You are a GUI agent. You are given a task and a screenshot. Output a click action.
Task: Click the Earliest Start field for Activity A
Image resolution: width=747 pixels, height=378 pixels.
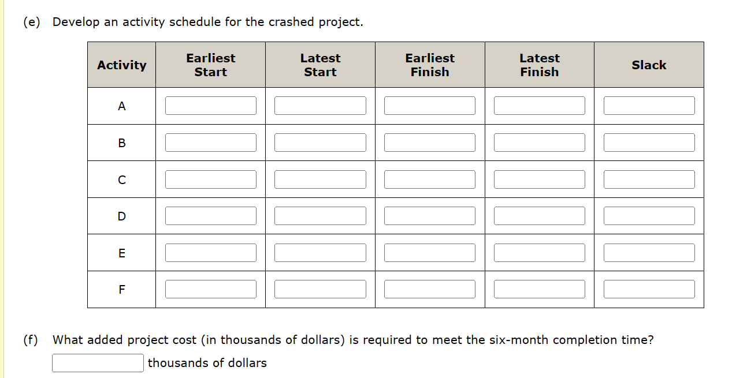210,105
